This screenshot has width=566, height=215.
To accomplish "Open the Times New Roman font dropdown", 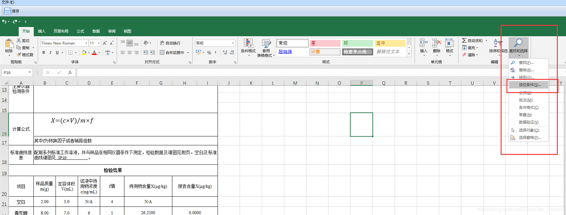I will 86,43.
